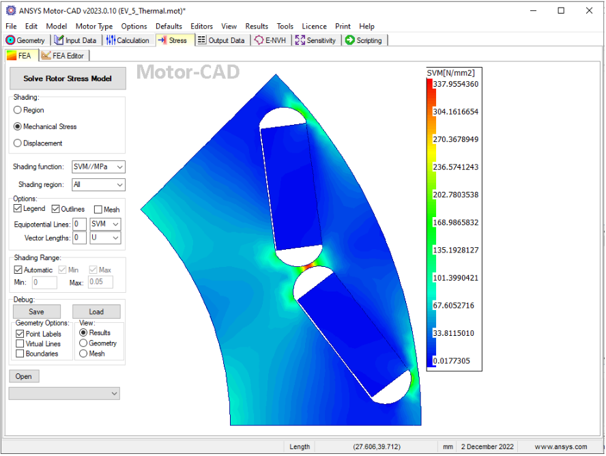Select the Stress tab
Image resolution: width=606 pixels, height=456 pixels.
(173, 40)
